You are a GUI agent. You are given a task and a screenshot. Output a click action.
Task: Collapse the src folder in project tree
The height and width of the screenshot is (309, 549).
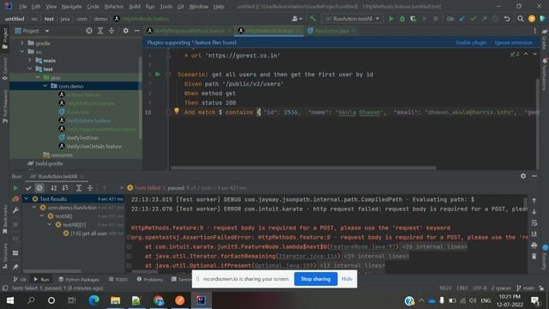click(21, 51)
